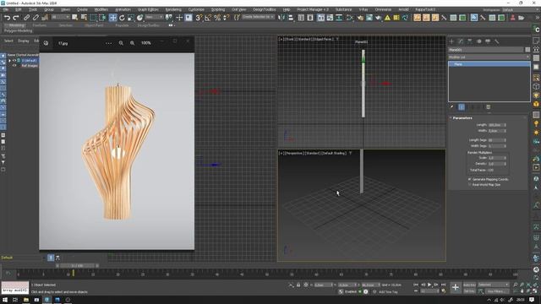The image size is (541, 304).
Task: Open the Create Selection Set dropdown
Action: click(x=258, y=17)
